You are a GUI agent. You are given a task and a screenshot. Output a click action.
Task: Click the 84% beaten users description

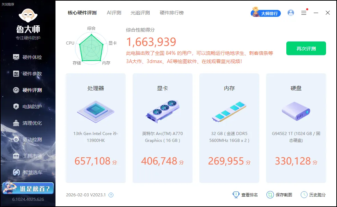click(x=199, y=57)
